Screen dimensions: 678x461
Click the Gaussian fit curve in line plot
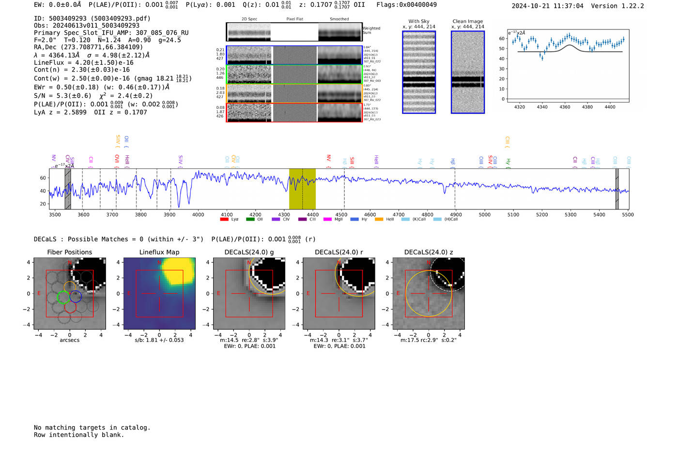570,48
